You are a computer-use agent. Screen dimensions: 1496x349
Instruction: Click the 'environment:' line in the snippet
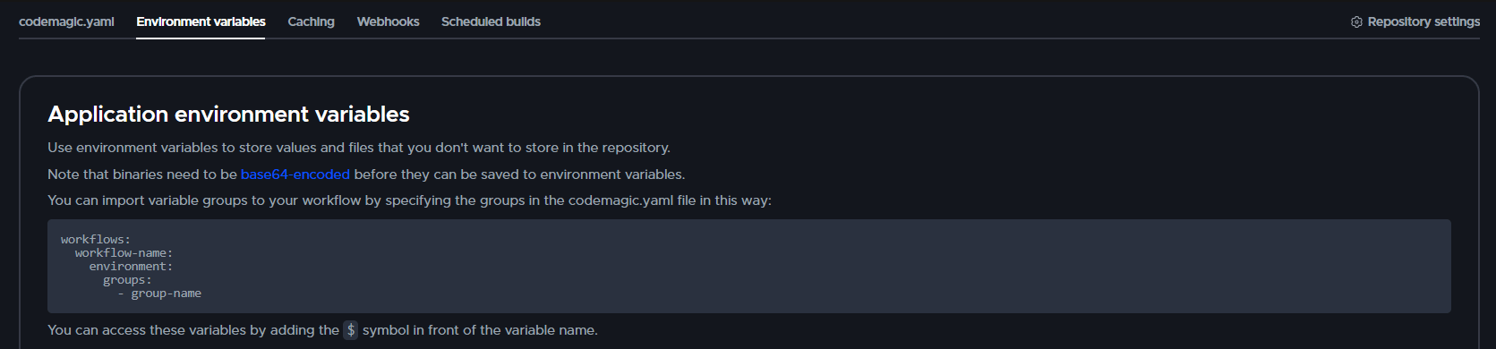coord(131,267)
